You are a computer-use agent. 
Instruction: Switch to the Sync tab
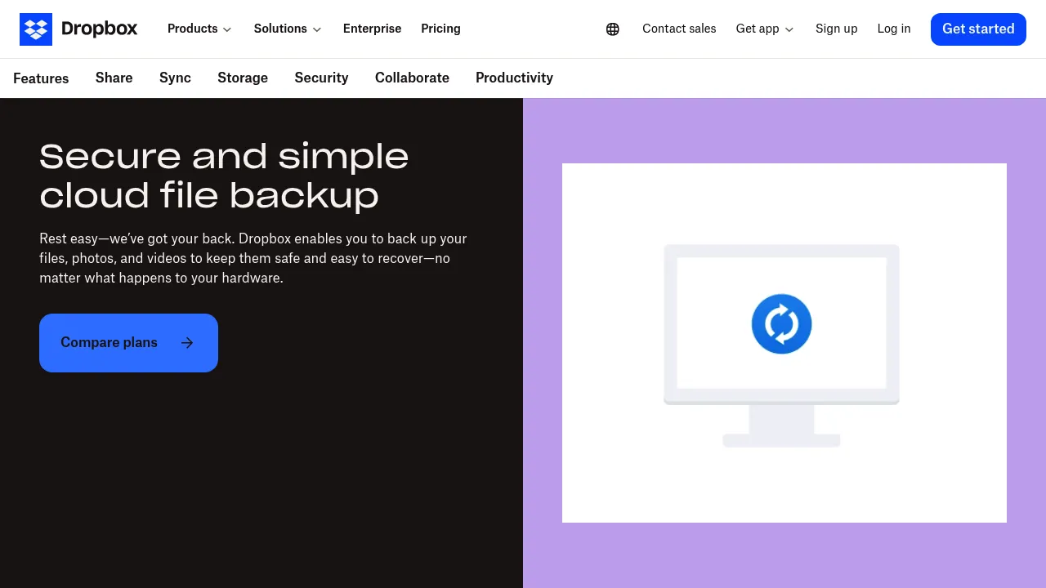click(175, 78)
